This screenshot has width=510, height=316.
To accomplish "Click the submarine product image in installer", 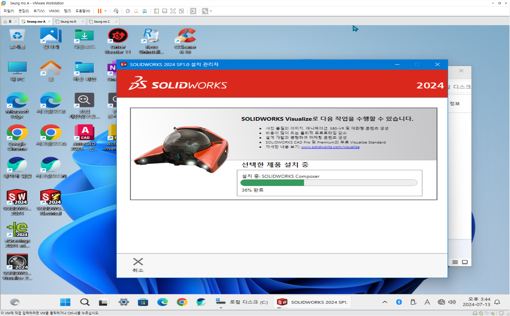I will click(x=182, y=149).
